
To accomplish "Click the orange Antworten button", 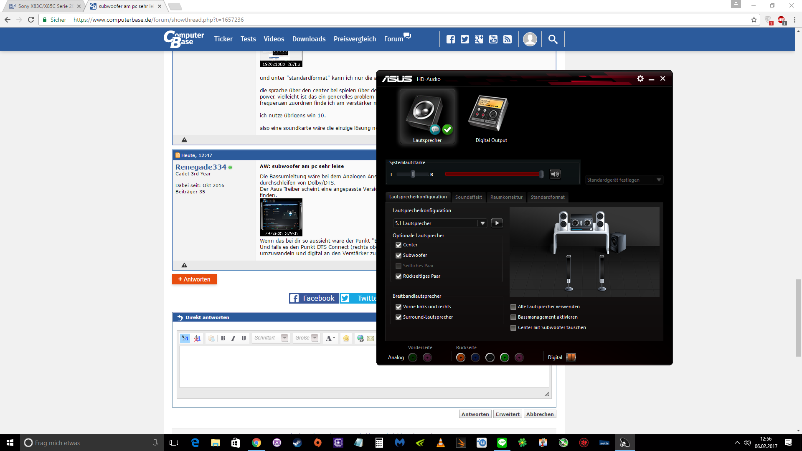I will pos(194,279).
